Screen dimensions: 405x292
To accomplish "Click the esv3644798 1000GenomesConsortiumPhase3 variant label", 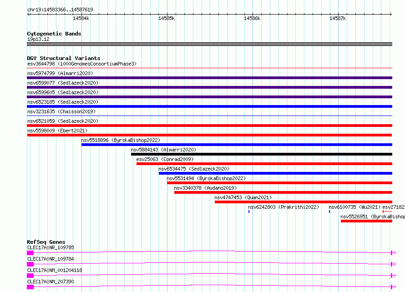I will tap(82, 64).
